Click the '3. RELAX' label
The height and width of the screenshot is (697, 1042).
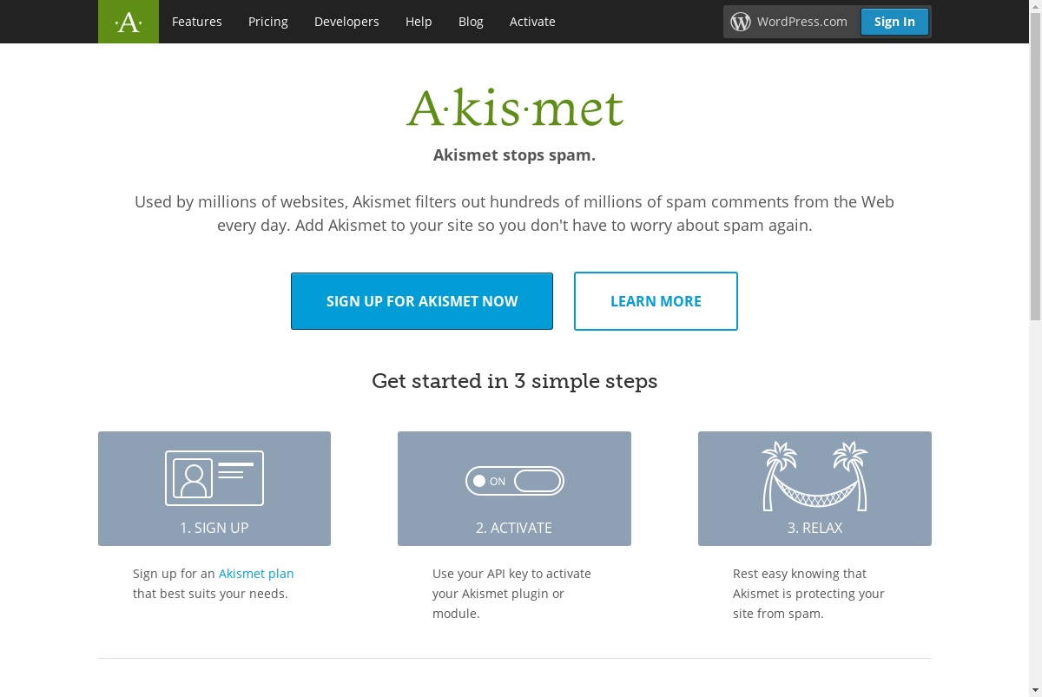pos(814,528)
